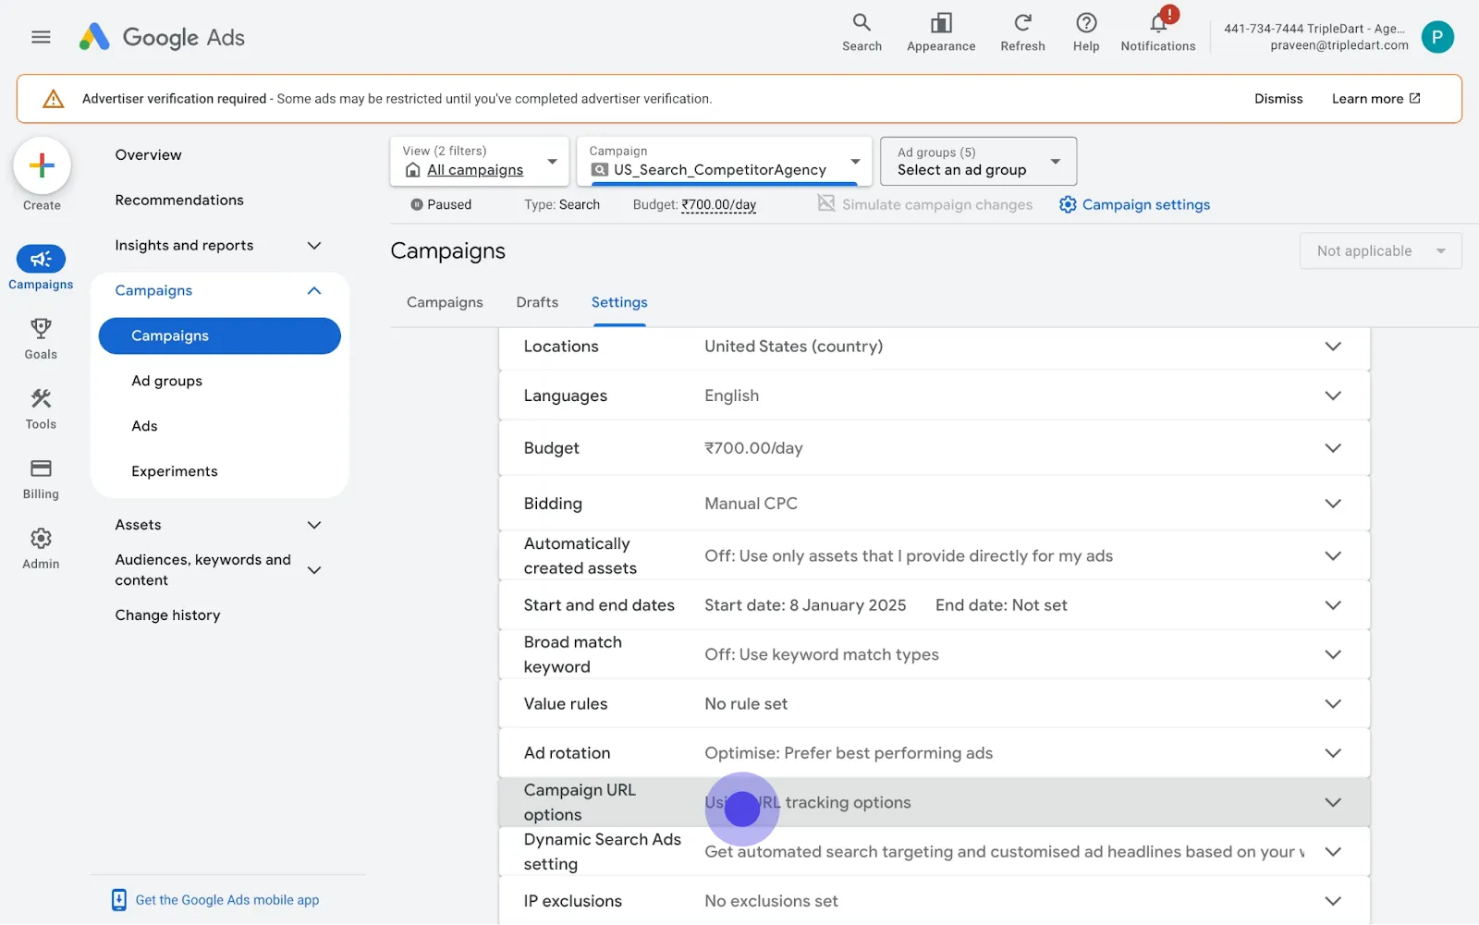The image size is (1479, 925).
Task: Open the main hamburger menu
Action: [41, 37]
